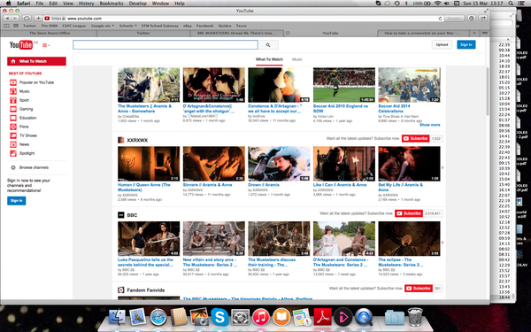Show next videos in BBC row
Viewport: 531px width, 332px height.
click(442, 243)
